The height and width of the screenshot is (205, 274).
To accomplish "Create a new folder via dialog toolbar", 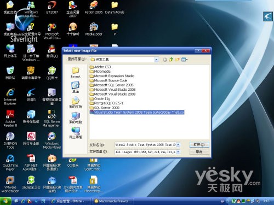I will pos(178,60).
